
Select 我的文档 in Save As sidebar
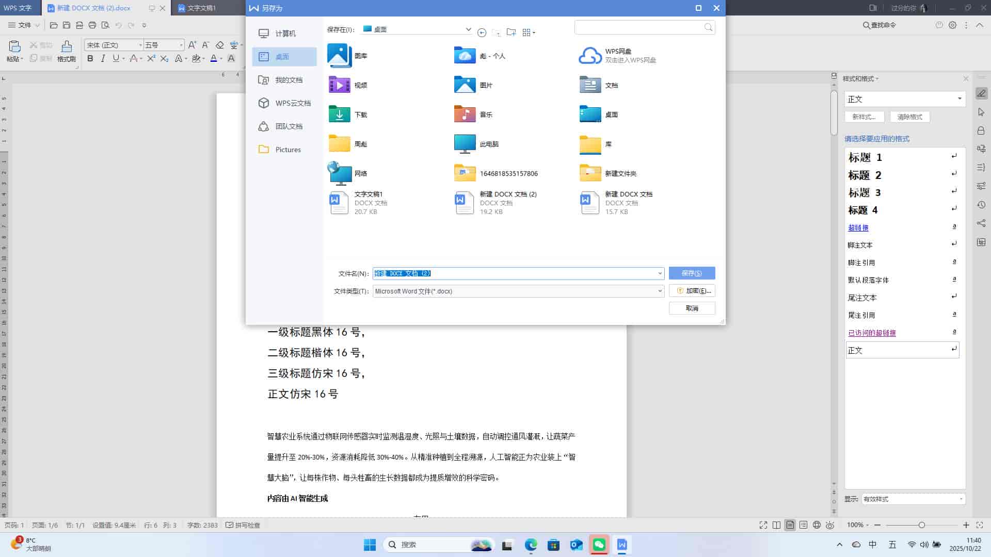pos(284,80)
